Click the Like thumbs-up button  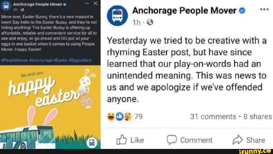[130, 140]
